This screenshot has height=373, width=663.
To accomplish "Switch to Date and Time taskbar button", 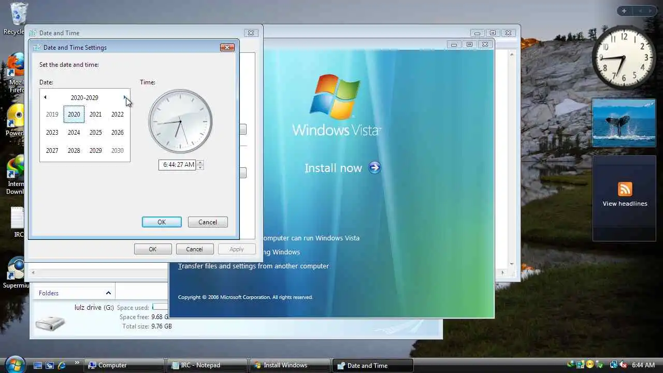I will click(x=372, y=365).
